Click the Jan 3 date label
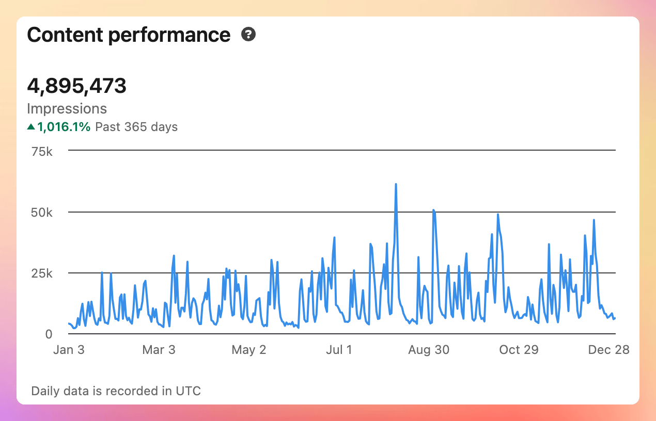 click(x=69, y=349)
